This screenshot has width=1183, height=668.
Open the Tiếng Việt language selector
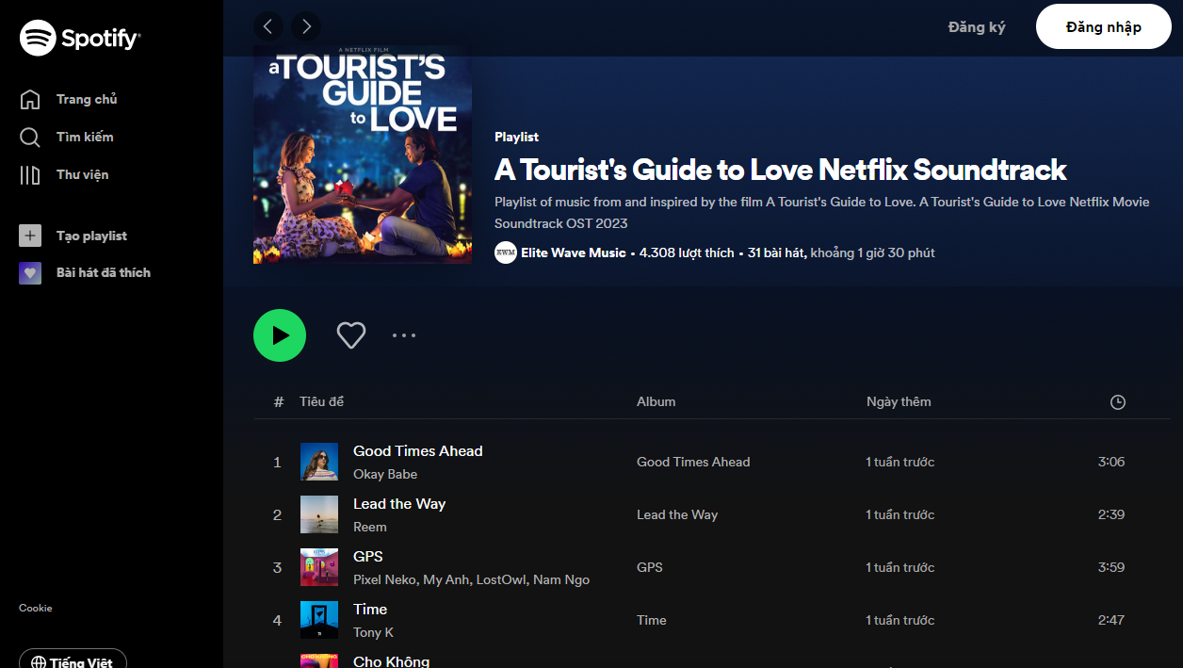[73, 661]
